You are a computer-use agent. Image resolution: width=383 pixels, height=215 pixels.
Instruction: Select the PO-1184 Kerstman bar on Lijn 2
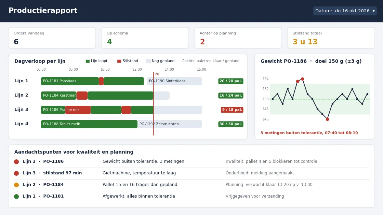click(58, 96)
